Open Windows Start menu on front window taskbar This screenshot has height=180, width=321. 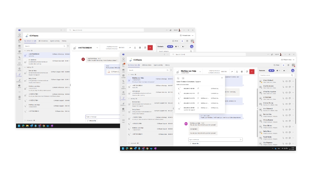coord(123,148)
